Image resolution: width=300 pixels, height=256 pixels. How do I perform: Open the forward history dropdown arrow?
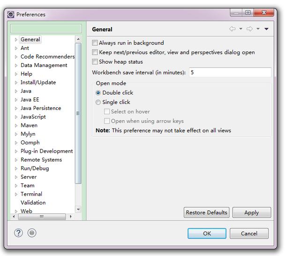pos(258,29)
